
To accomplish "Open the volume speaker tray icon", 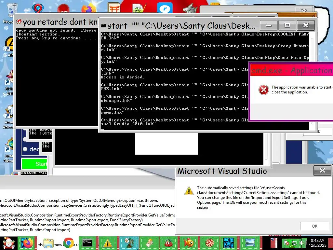I will tap(301, 243).
